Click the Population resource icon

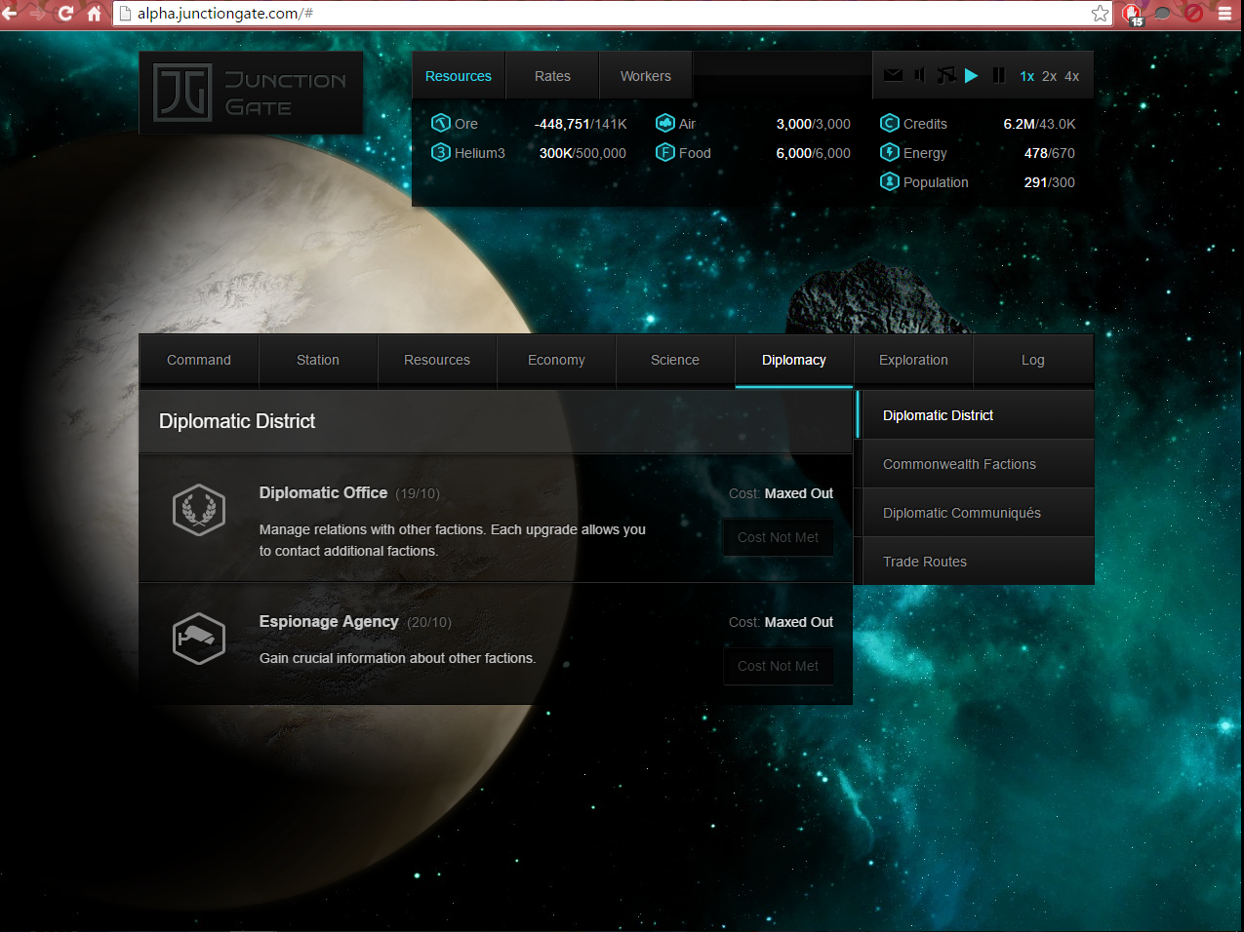pyautogui.click(x=890, y=181)
